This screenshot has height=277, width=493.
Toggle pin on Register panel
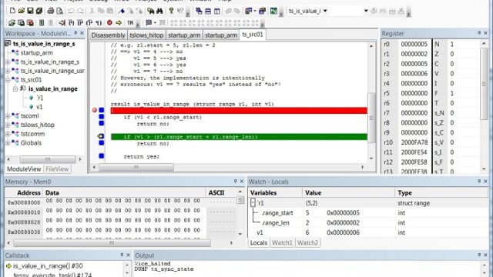point(479,33)
